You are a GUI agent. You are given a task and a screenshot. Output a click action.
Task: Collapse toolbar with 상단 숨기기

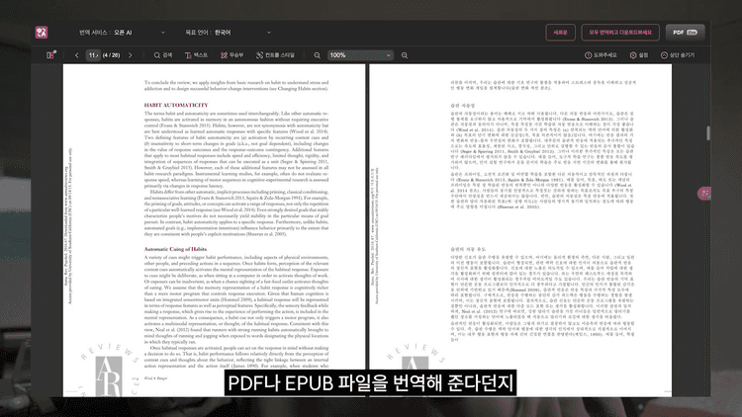pos(678,55)
